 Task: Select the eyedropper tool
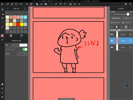tap(2, 88)
